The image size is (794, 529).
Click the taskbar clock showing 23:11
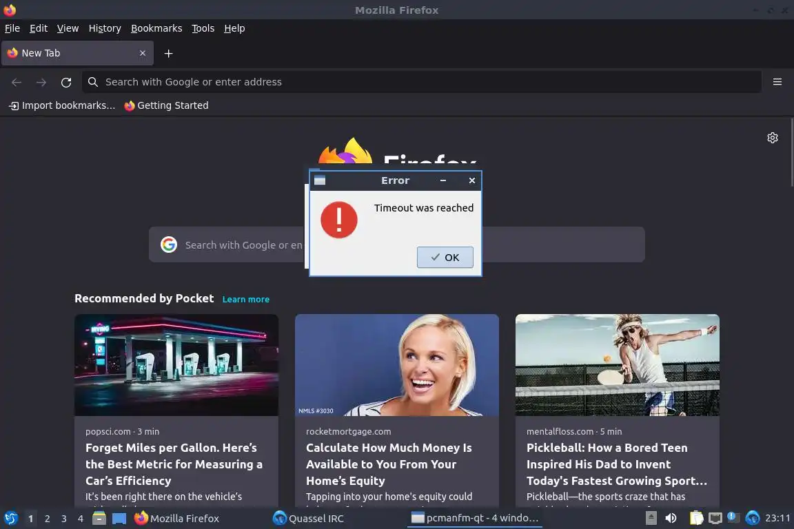point(777,519)
